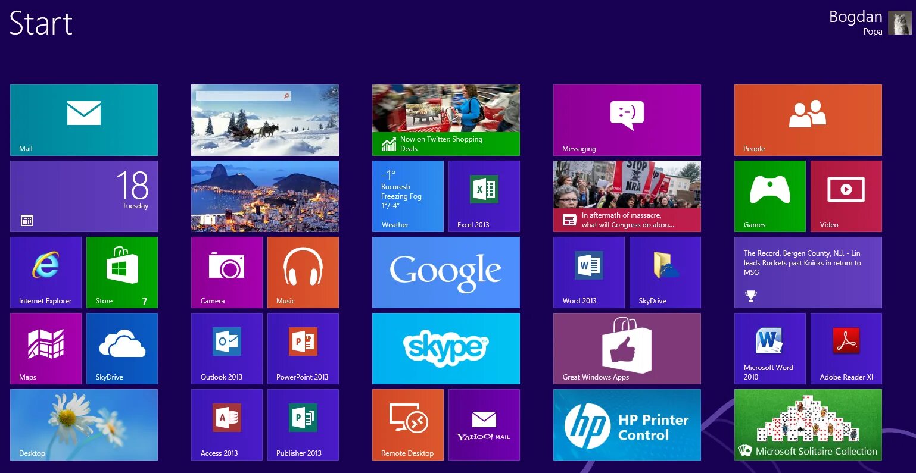Open the Music tile
The image size is (916, 473).
point(303,272)
